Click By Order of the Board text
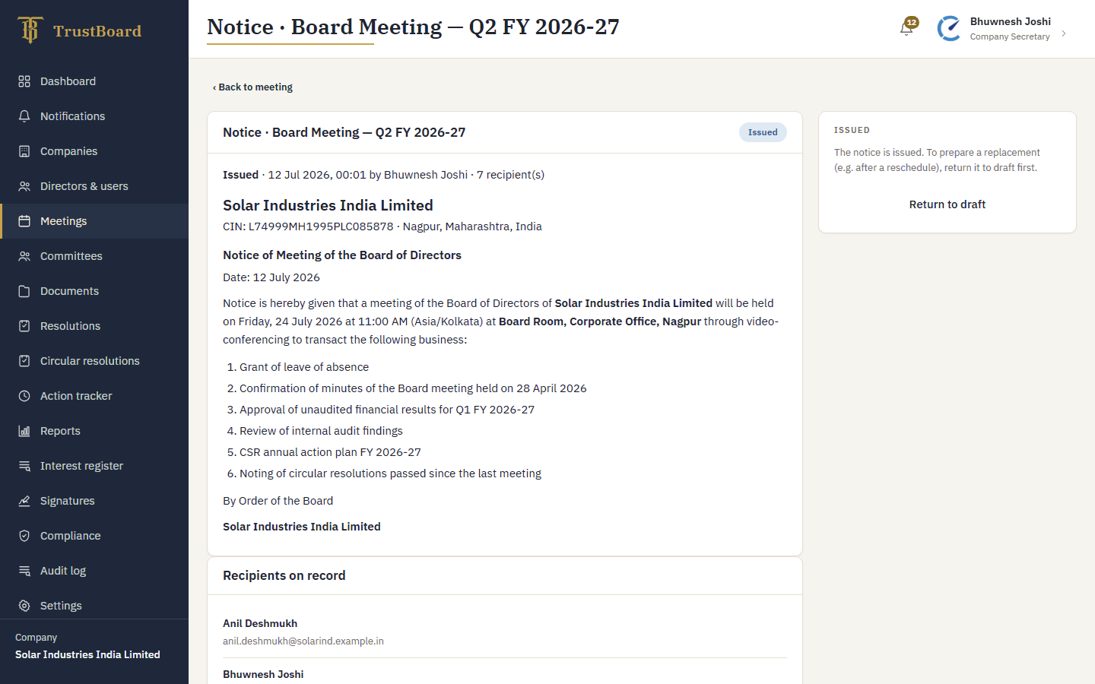The width and height of the screenshot is (1095, 684). click(x=278, y=501)
